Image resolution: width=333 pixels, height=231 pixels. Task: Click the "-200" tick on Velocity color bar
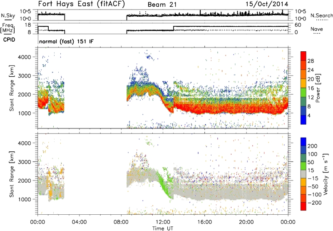(314, 203)
